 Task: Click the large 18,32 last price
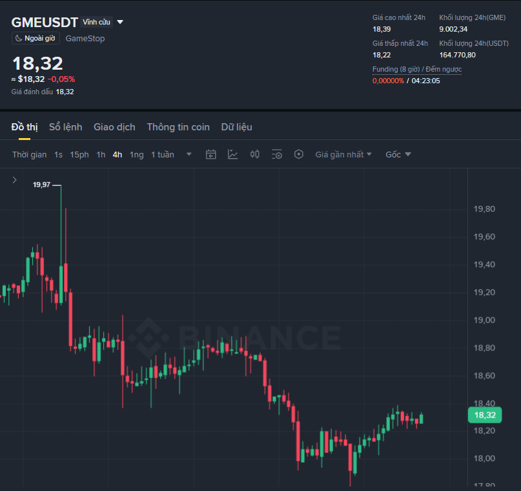click(37, 63)
